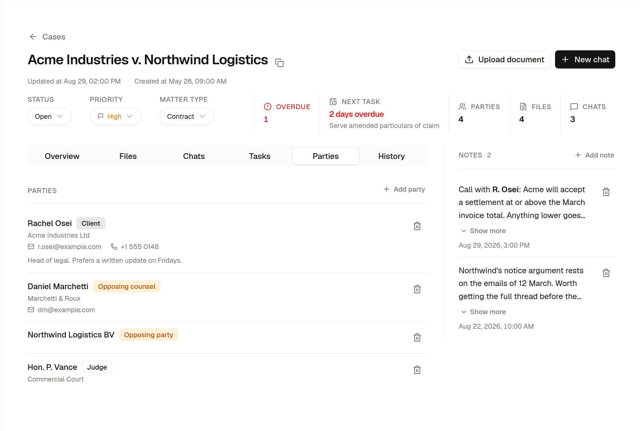Click the '2 days overdue' next task text

(356, 114)
